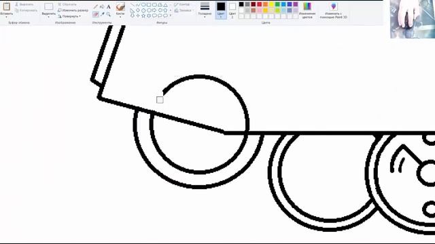Open the Кисти brushes dropdown
This screenshot has width=435, height=244.
(120, 17)
